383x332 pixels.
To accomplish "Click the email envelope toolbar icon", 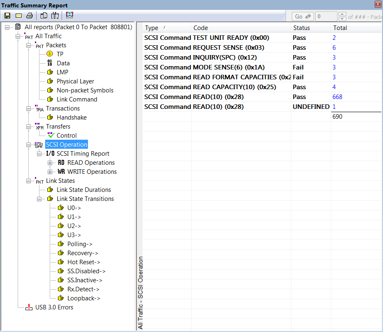I will click(18, 16).
